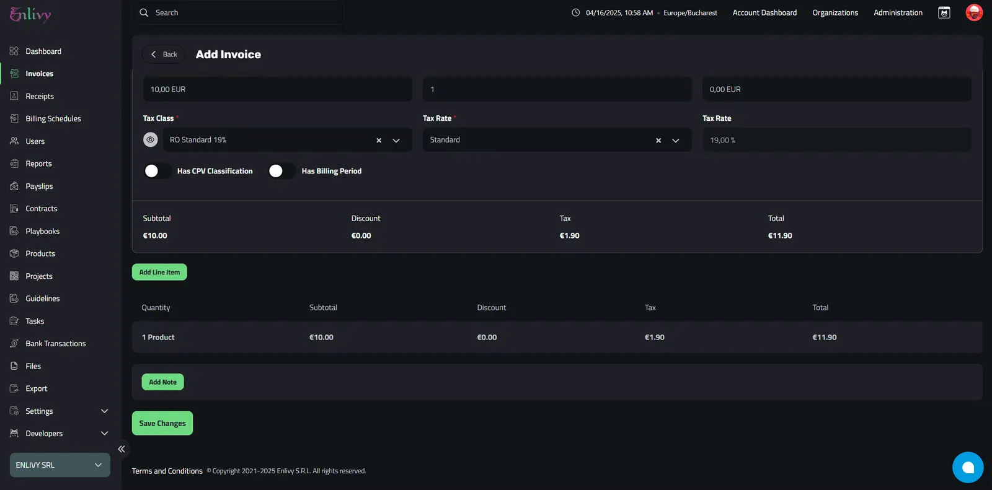Click the Add Invoice heading
Image resolution: width=992 pixels, height=490 pixels.
(228, 55)
